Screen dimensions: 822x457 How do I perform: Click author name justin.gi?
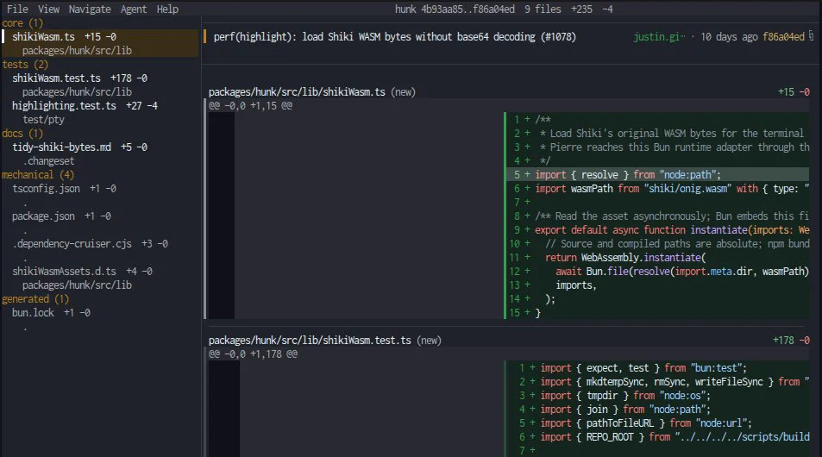click(659, 37)
